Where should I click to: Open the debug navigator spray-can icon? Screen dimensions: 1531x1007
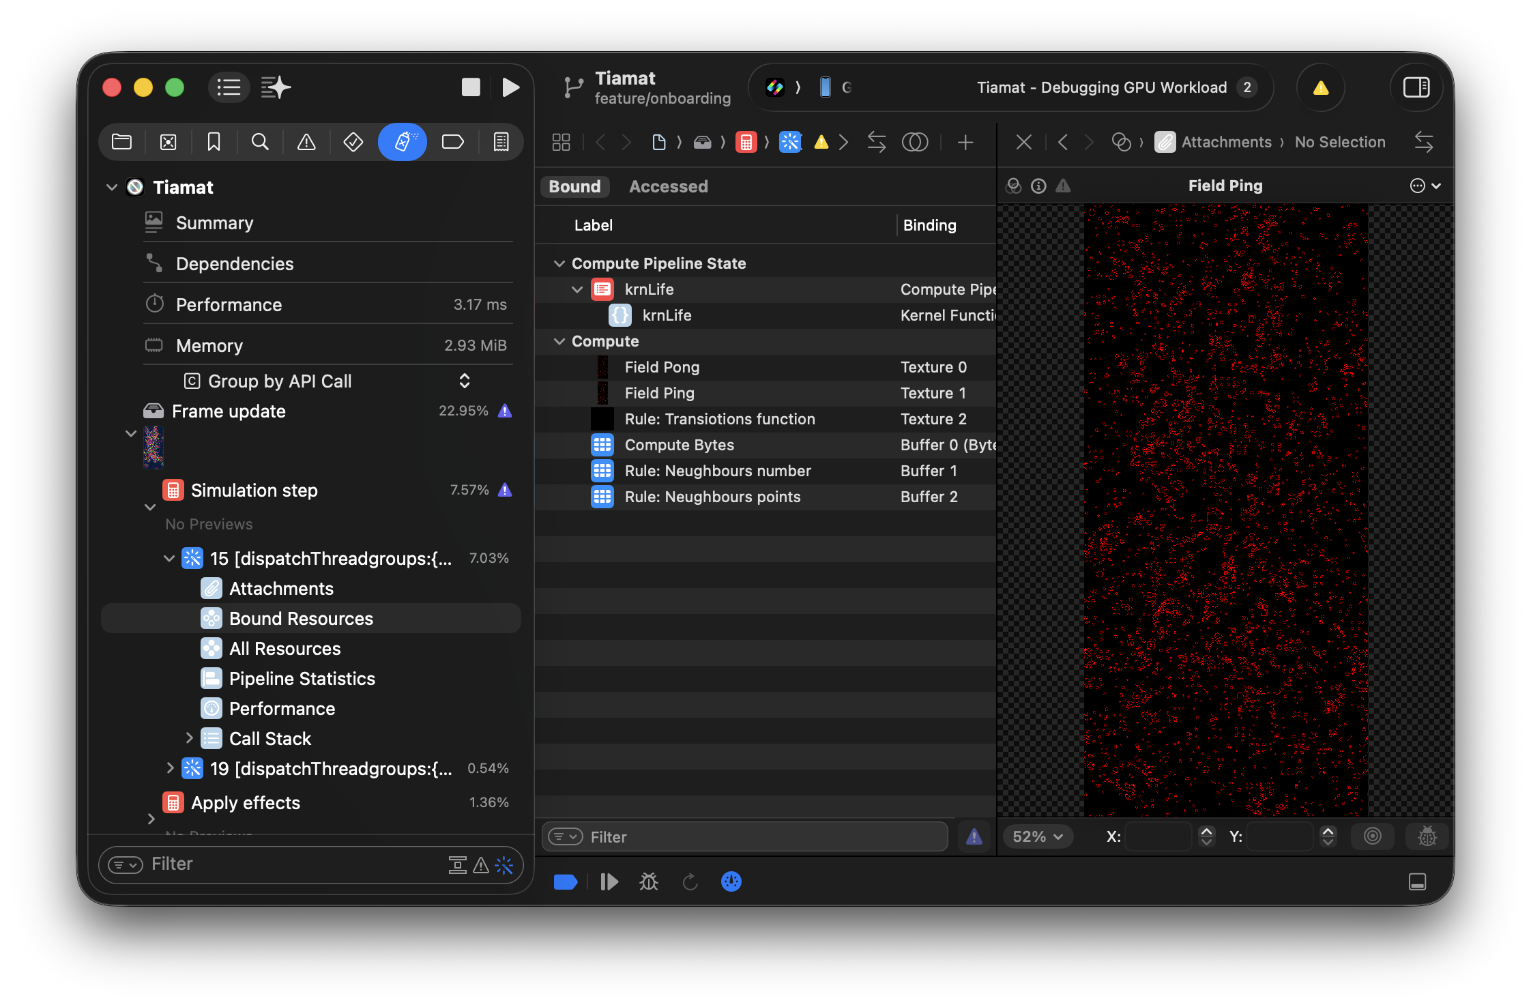click(x=403, y=142)
